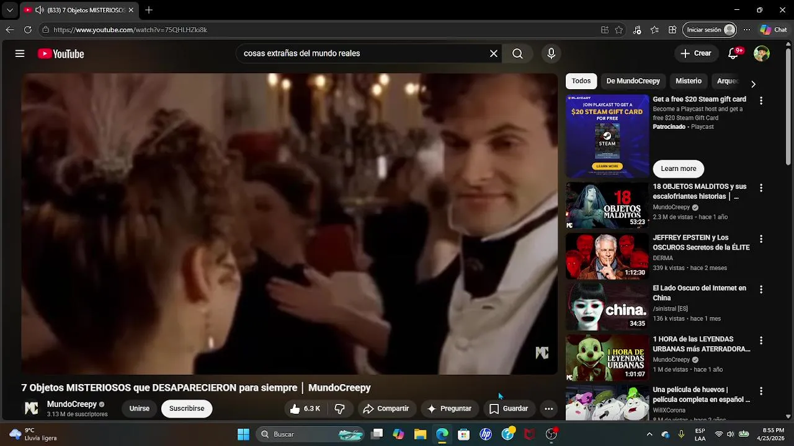Screen dimensions: 794x446
Task: Show more filter chips with arrow
Action: pos(753,84)
